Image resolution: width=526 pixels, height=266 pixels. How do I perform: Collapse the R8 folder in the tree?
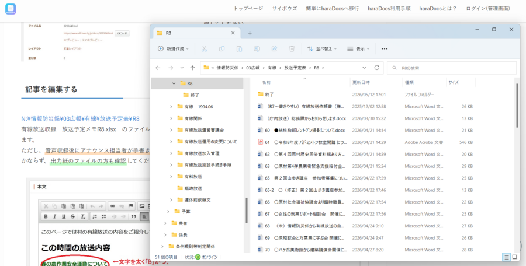pyautogui.click(x=174, y=83)
